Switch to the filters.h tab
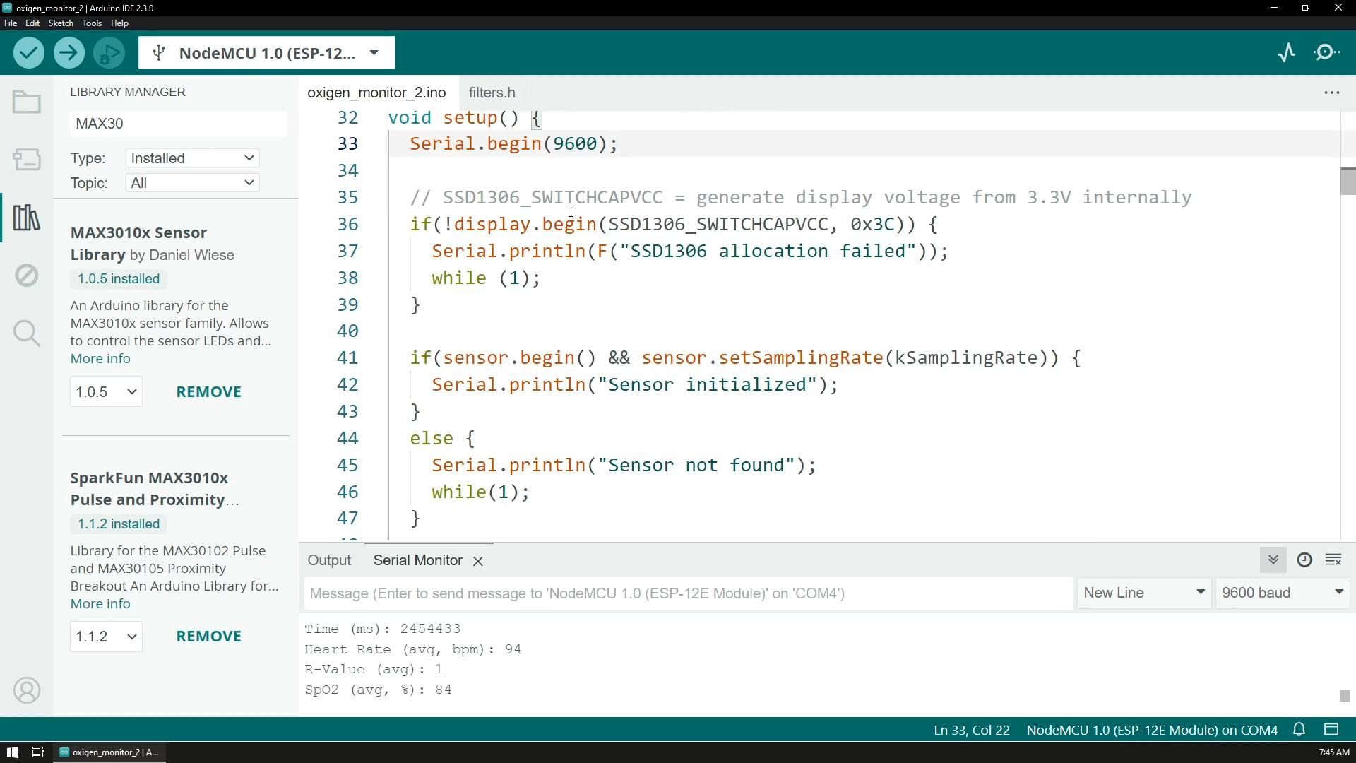Viewport: 1356px width, 763px height. pyautogui.click(x=492, y=93)
